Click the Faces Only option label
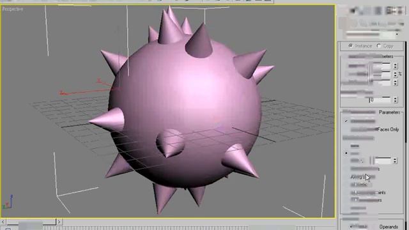Viewport: 409px width, 230px height. pyautogui.click(x=388, y=129)
